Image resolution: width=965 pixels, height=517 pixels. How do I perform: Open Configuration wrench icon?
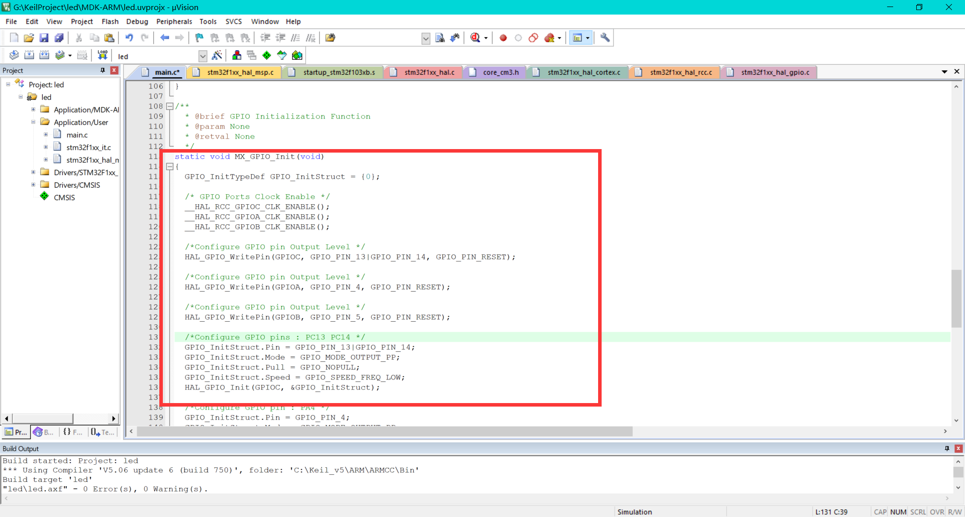coord(605,38)
